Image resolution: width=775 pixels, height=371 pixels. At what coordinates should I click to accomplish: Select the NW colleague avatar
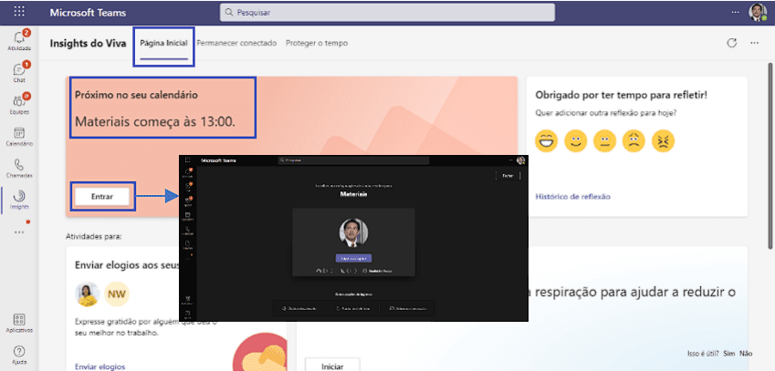pyautogui.click(x=116, y=294)
